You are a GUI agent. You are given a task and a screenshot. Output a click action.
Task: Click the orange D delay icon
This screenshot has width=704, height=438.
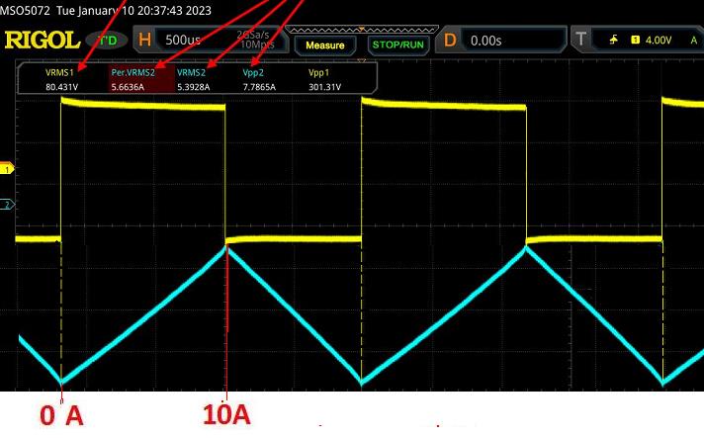450,41
